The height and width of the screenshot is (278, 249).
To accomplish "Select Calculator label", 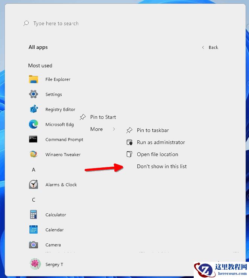I will [x=56, y=215].
